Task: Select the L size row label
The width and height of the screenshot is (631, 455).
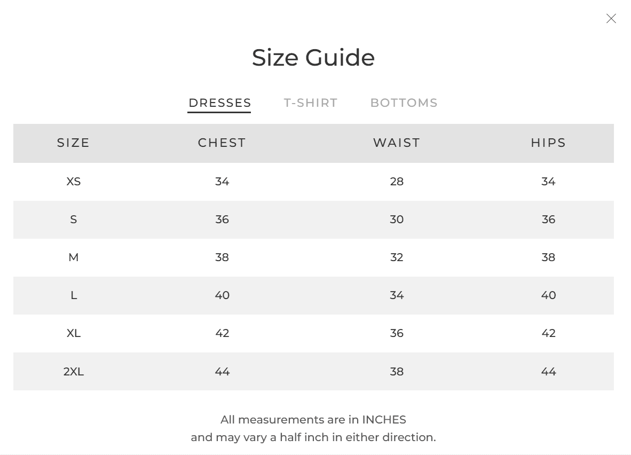Action: 74,295
